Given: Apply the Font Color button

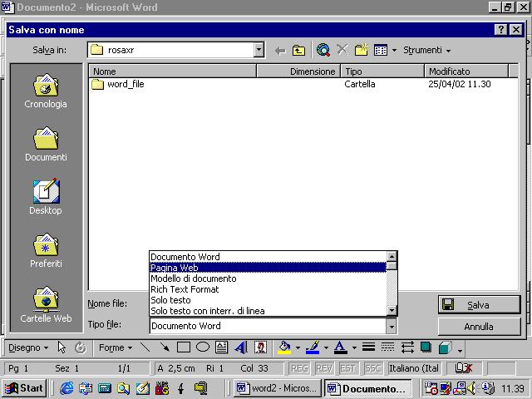Looking at the screenshot, I should click(x=341, y=347).
